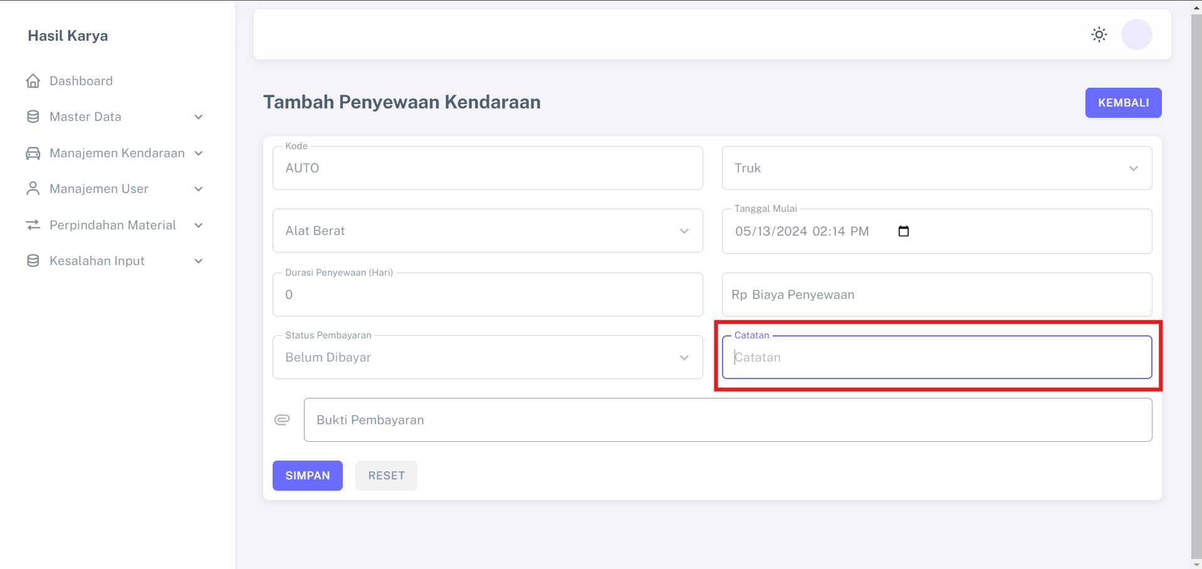
Task: Click the Manajemen Kendaraan car icon
Action: pos(33,153)
